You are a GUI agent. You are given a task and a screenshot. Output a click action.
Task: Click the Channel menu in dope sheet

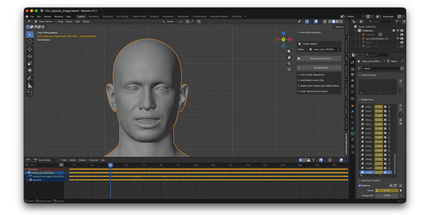[93, 160]
